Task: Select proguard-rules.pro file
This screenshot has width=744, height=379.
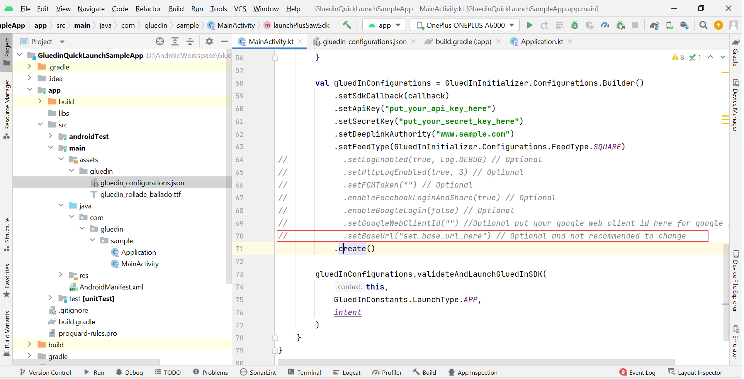Action: pyautogui.click(x=88, y=333)
